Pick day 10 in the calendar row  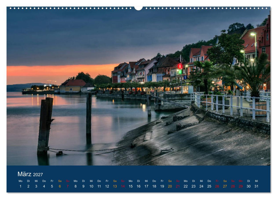[x=91, y=186]
